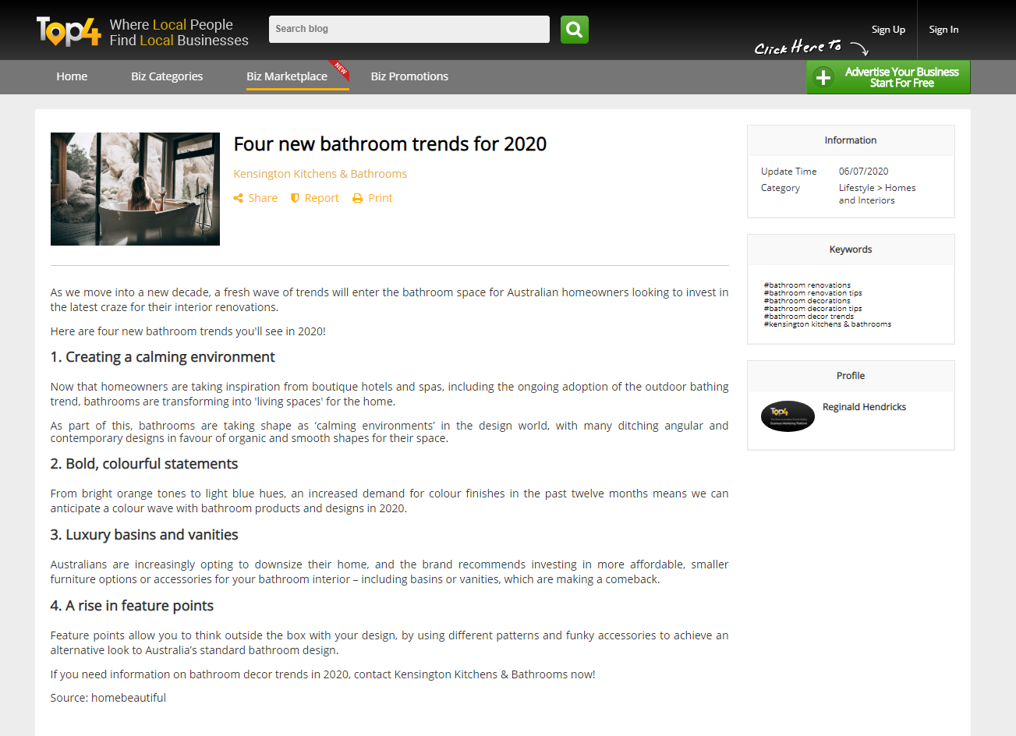The image size is (1016, 736).
Task: Click the Reginald Hendricks profile avatar
Action: [788, 416]
